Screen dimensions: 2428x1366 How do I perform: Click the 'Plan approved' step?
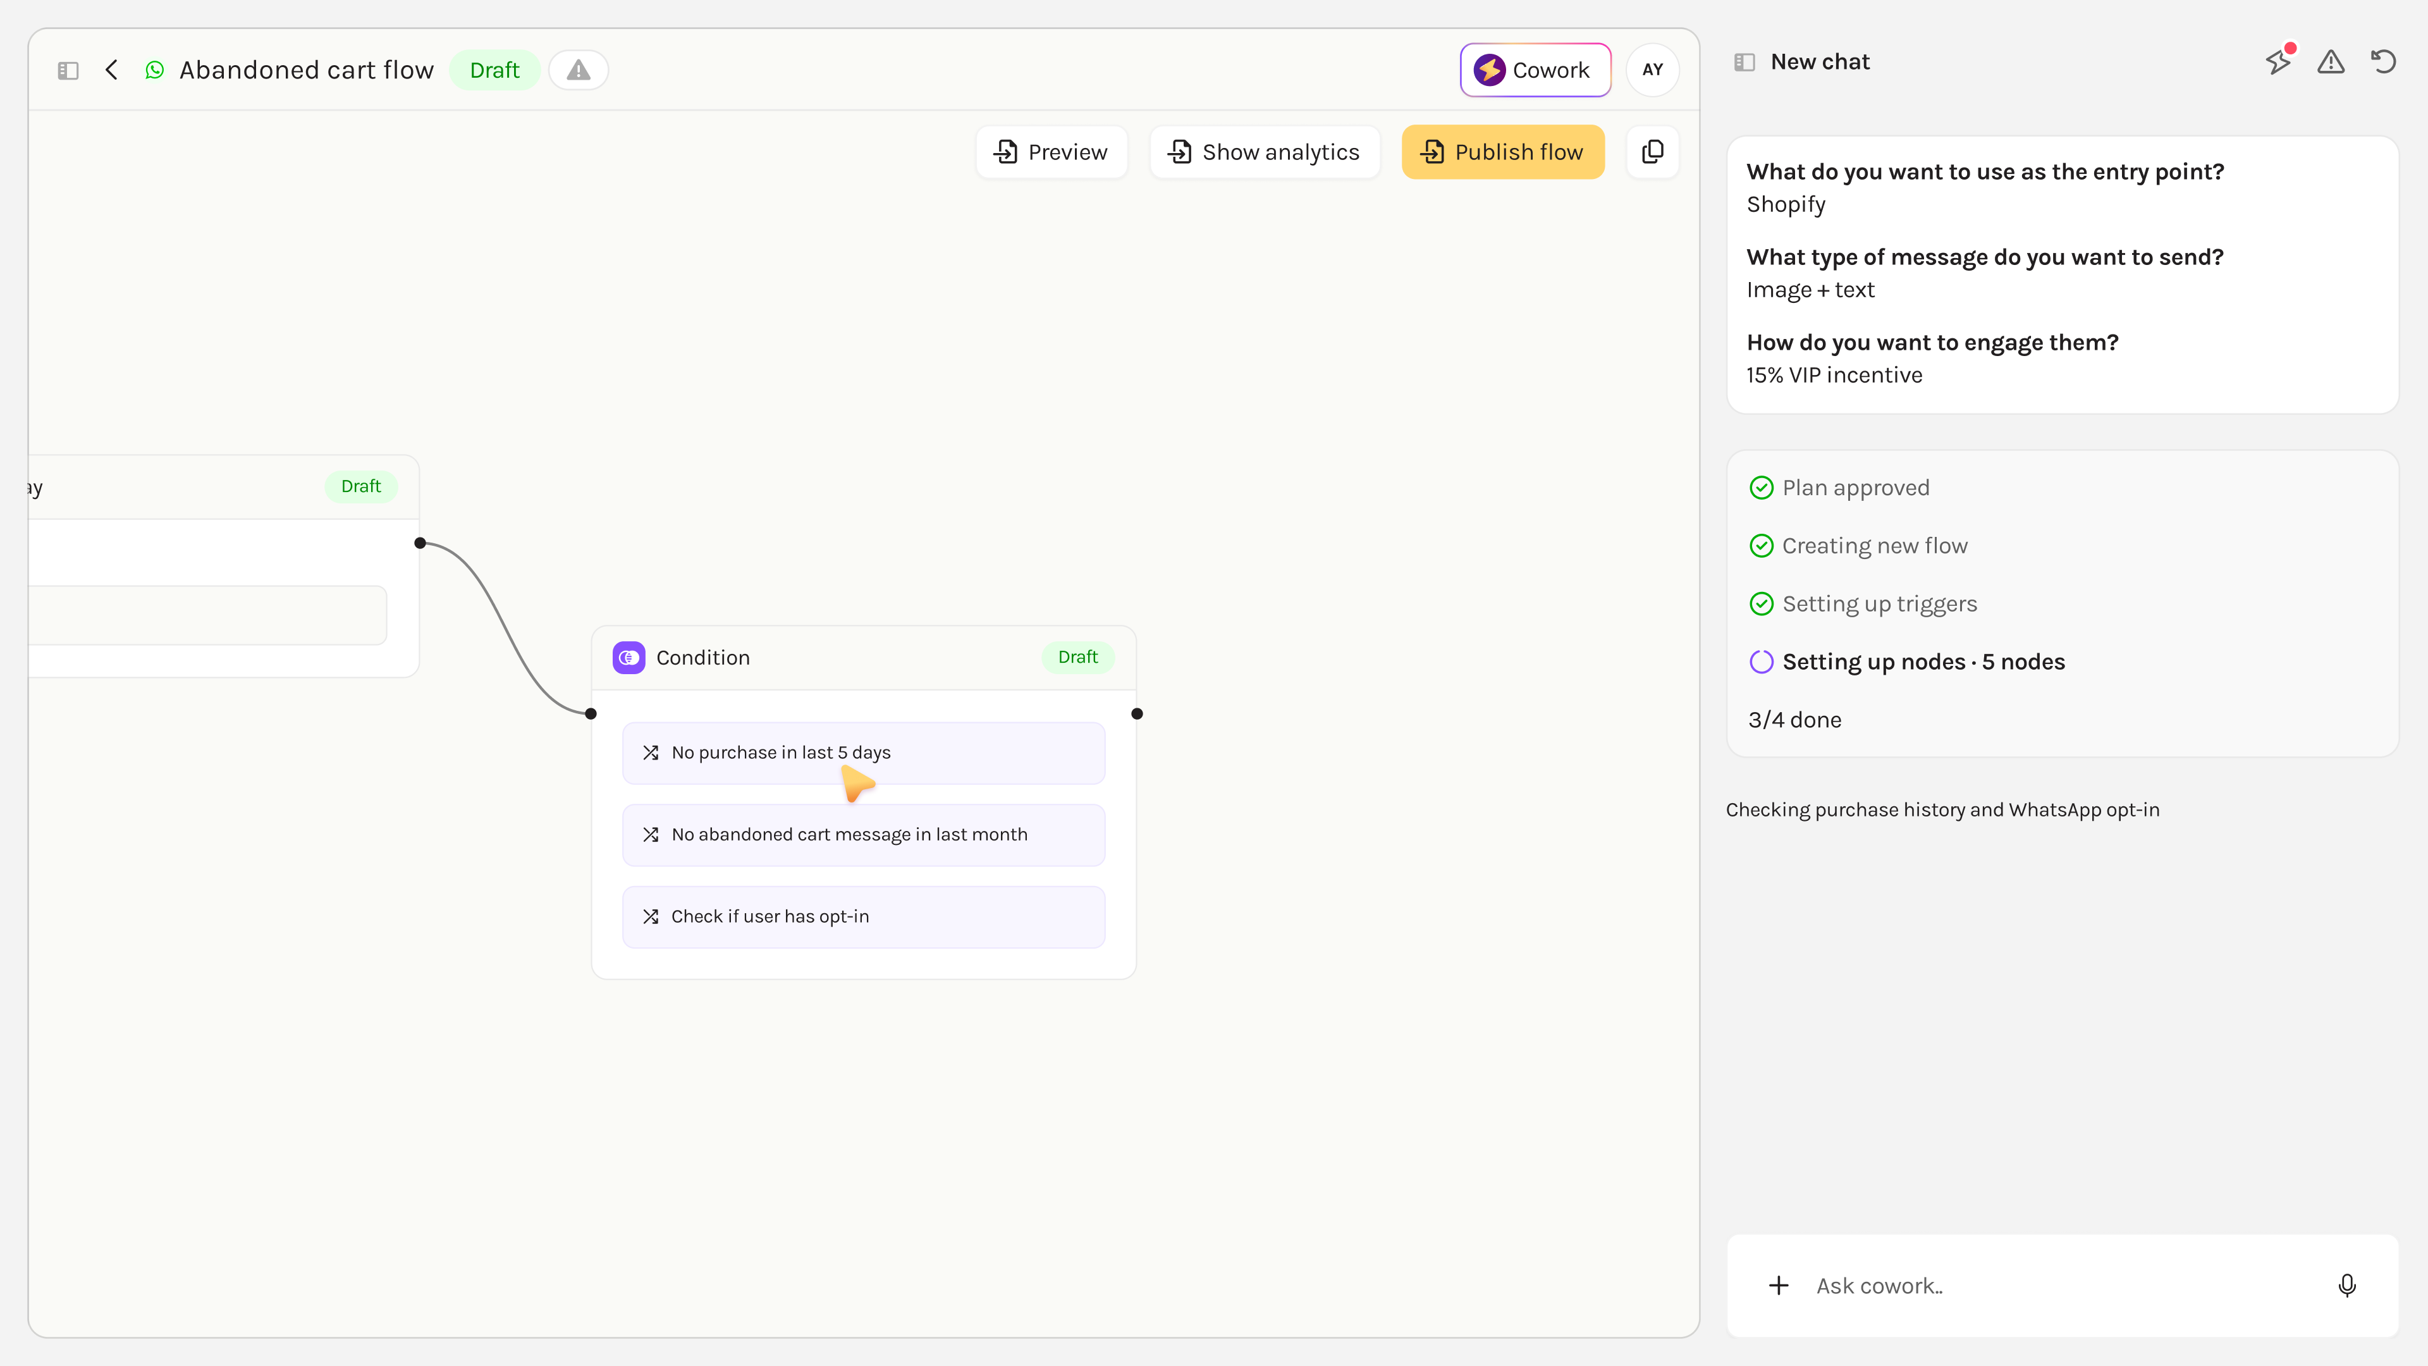(1856, 488)
